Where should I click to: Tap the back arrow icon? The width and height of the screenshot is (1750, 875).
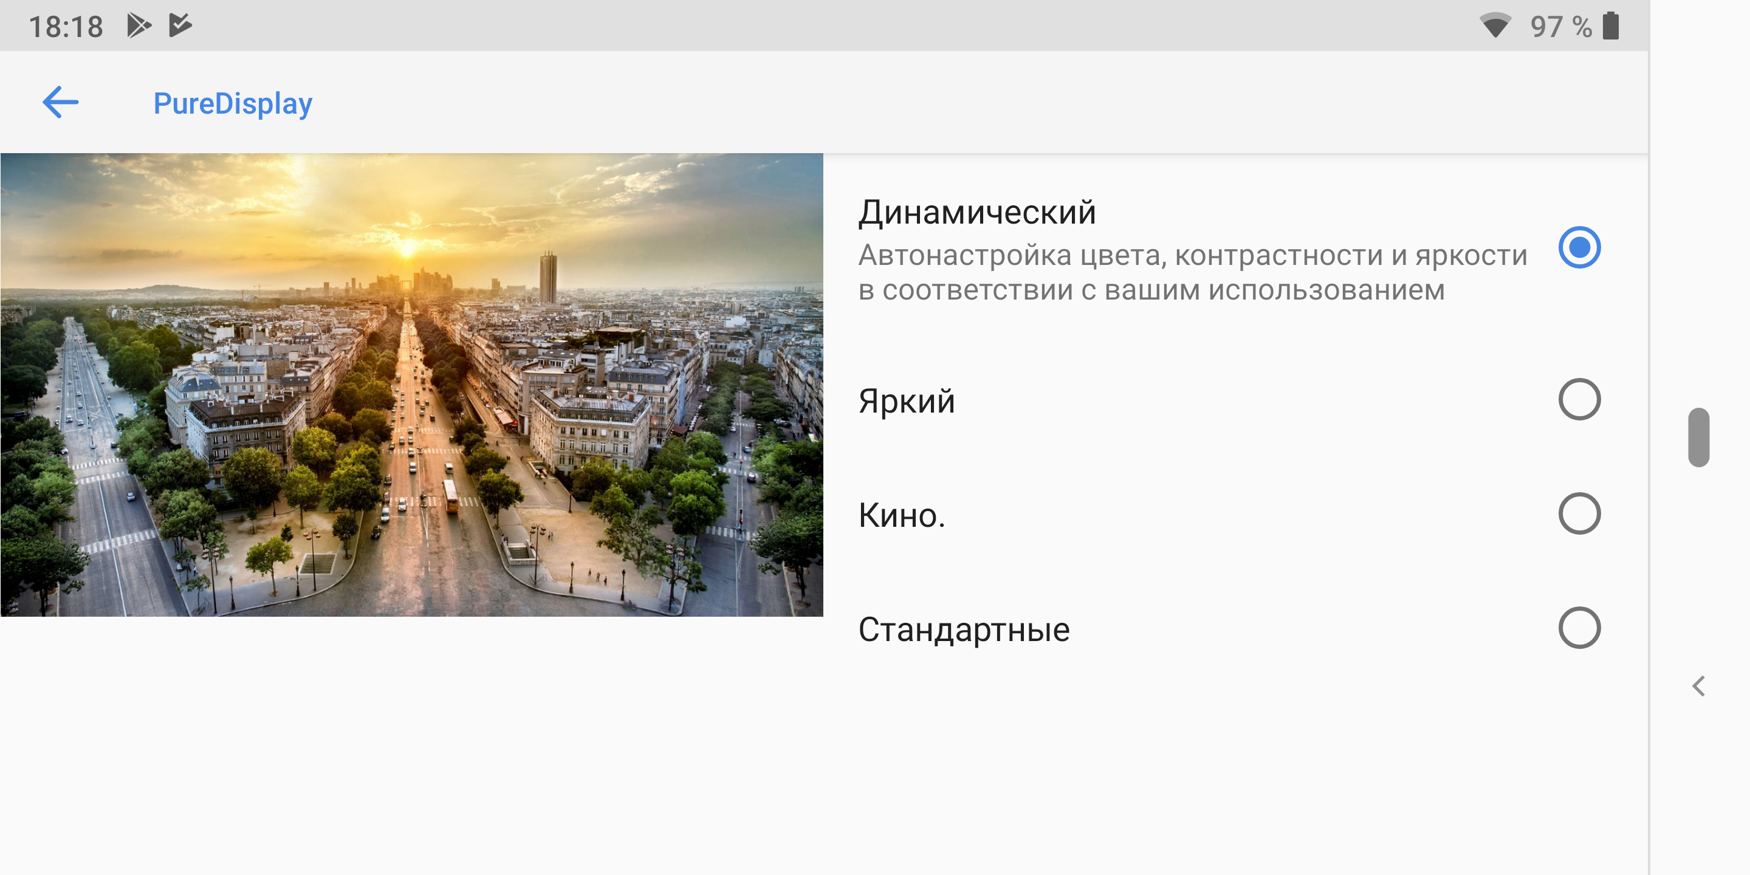coord(61,103)
